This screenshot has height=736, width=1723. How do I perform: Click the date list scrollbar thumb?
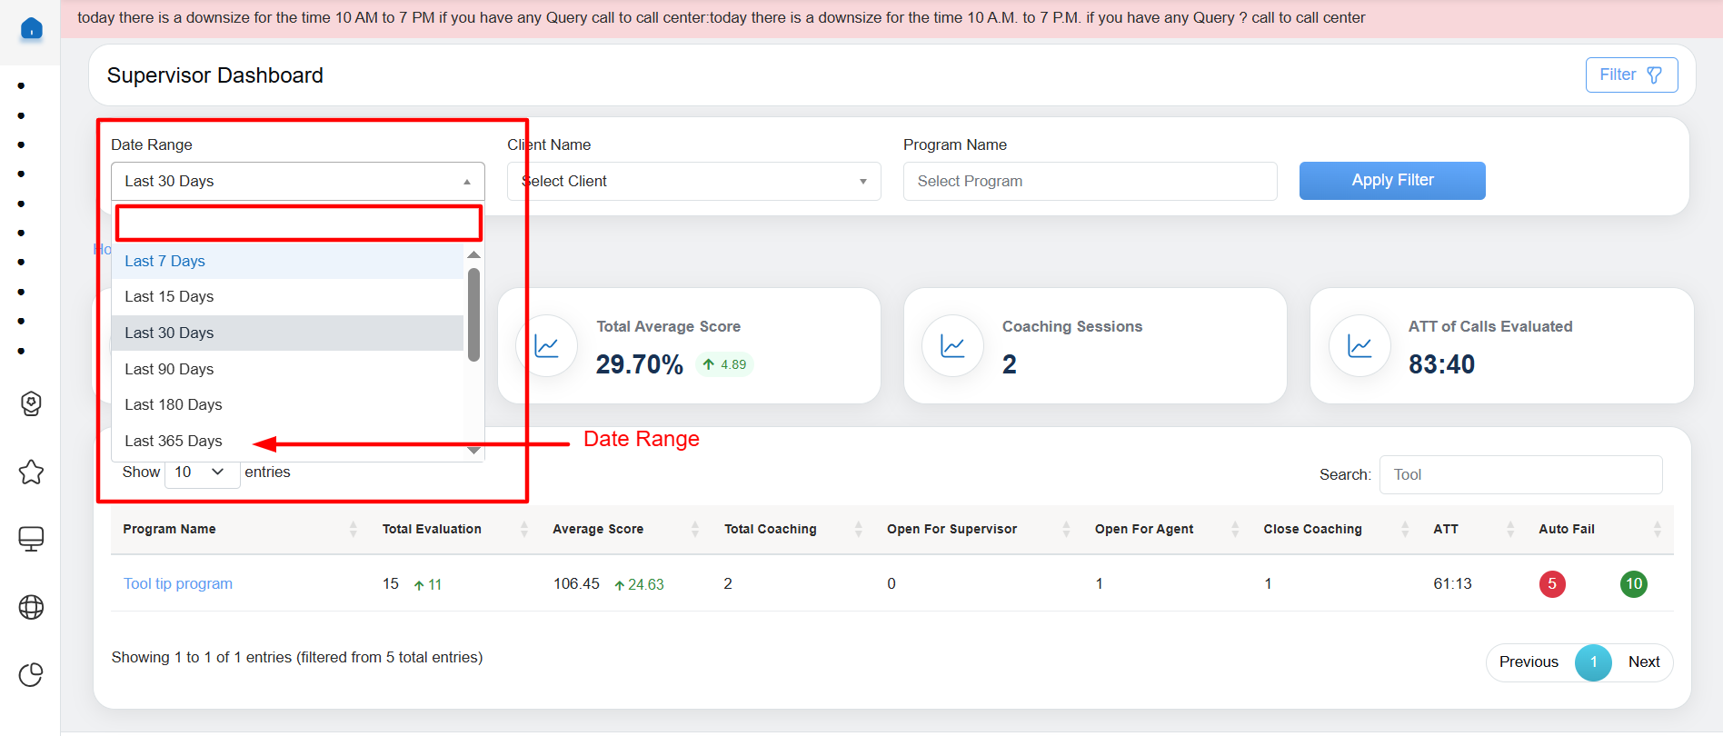coord(473,313)
